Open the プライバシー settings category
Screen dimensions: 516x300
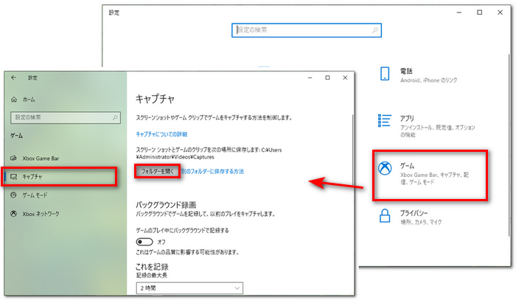(x=411, y=217)
